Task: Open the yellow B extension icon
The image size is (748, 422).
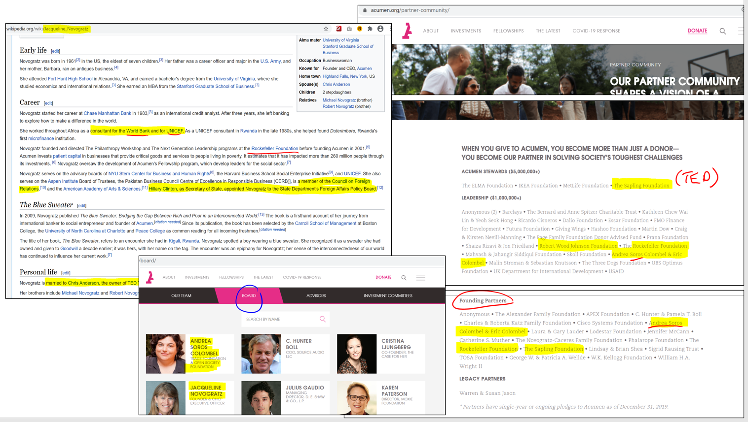Action: point(360,29)
